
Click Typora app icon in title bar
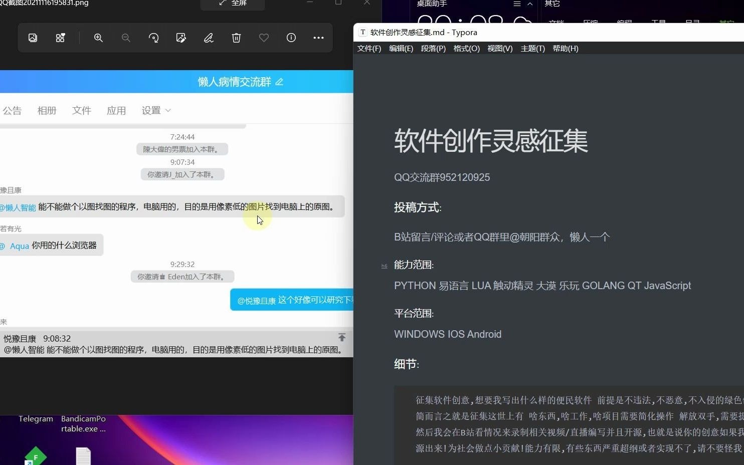pos(363,32)
